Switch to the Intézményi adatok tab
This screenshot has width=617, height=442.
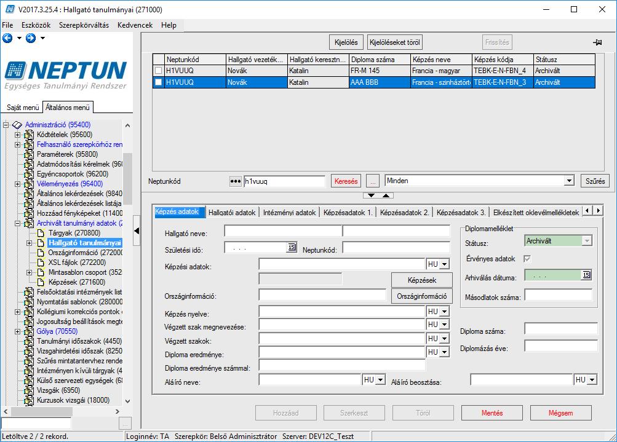pos(289,212)
